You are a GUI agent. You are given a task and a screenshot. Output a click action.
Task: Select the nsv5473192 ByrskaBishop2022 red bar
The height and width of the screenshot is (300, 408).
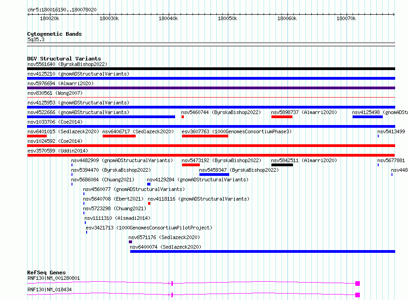191,165
